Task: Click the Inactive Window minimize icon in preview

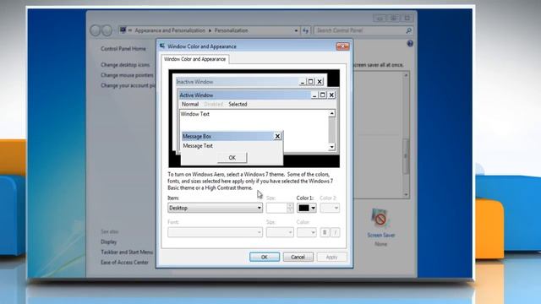Action: [303, 82]
